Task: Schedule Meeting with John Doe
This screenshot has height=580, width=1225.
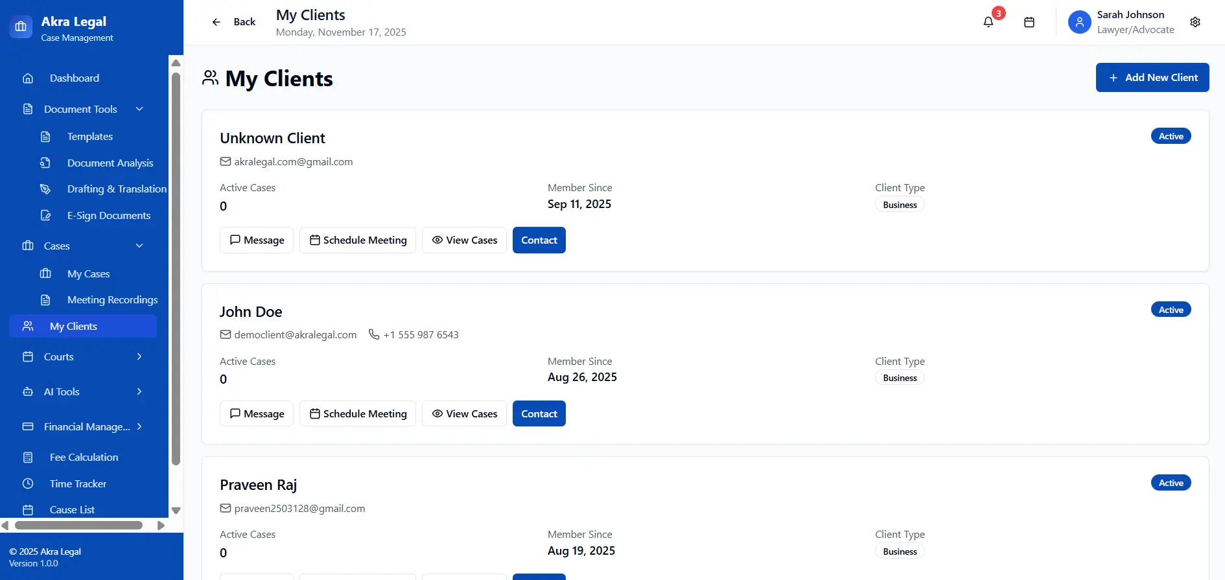Action: (x=358, y=413)
